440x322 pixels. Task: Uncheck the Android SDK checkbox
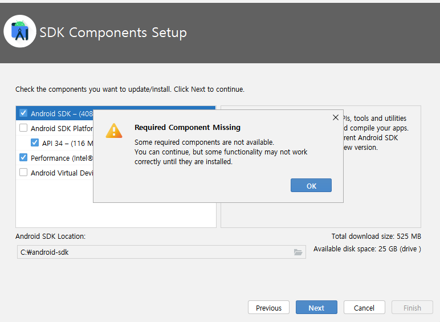coord(23,113)
